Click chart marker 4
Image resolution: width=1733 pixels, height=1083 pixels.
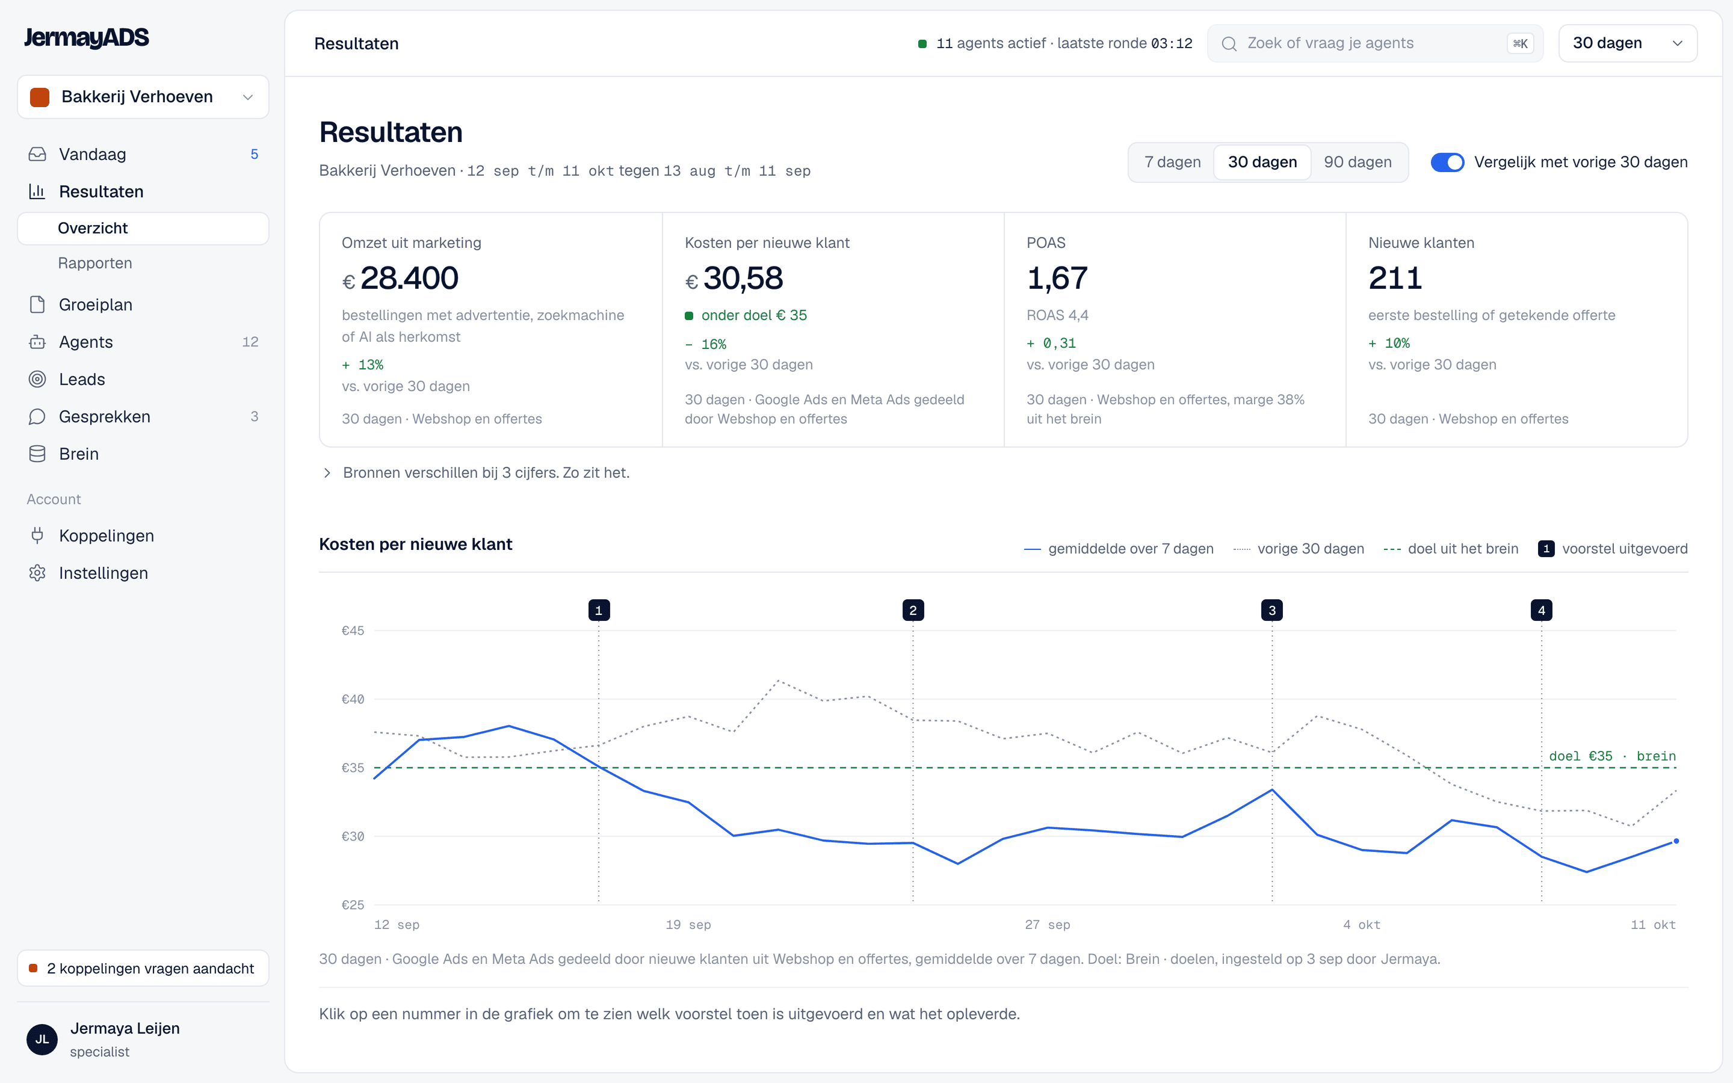pyautogui.click(x=1541, y=610)
